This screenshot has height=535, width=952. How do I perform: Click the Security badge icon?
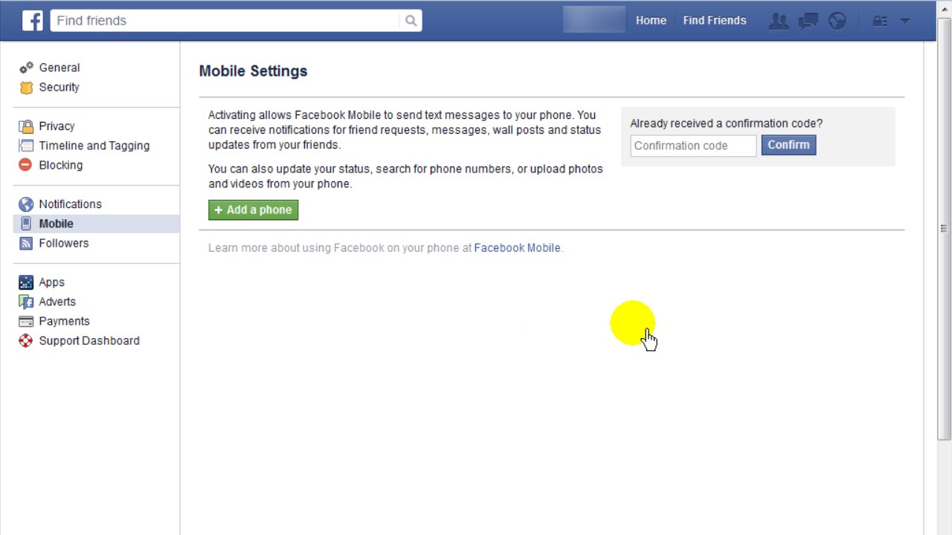(26, 87)
